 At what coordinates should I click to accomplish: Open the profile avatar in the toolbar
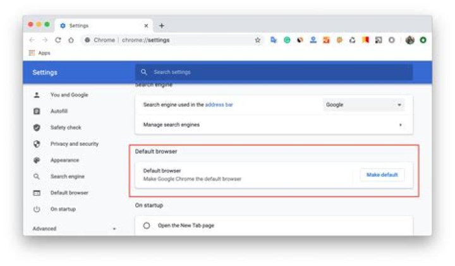point(409,40)
